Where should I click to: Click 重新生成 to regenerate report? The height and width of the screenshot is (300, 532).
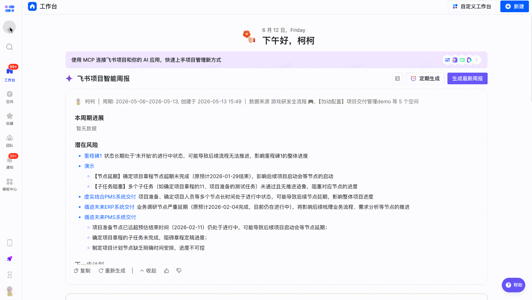[x=112, y=271]
